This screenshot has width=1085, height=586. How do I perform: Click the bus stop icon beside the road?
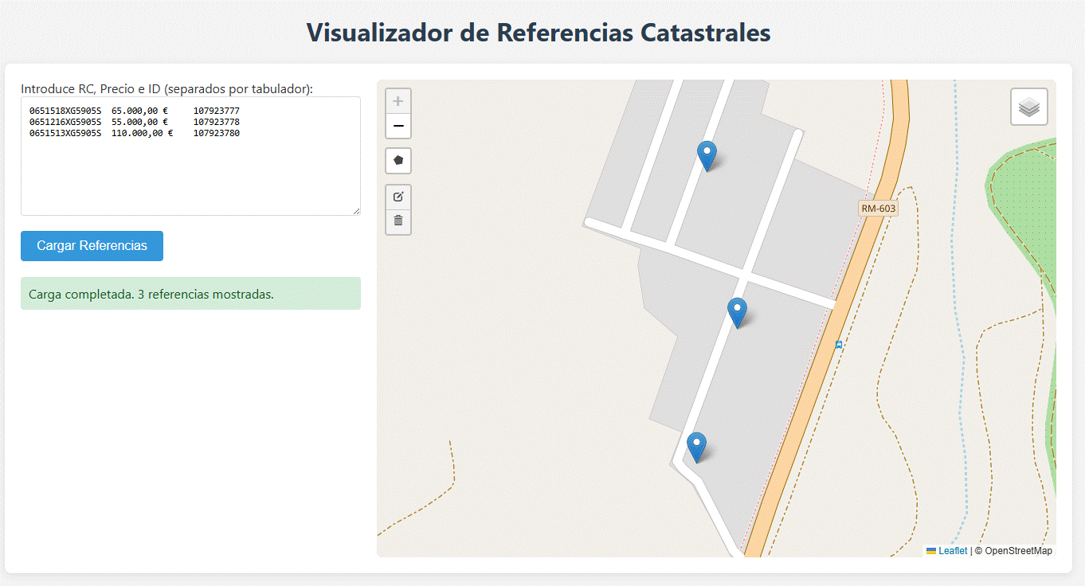coord(839,345)
